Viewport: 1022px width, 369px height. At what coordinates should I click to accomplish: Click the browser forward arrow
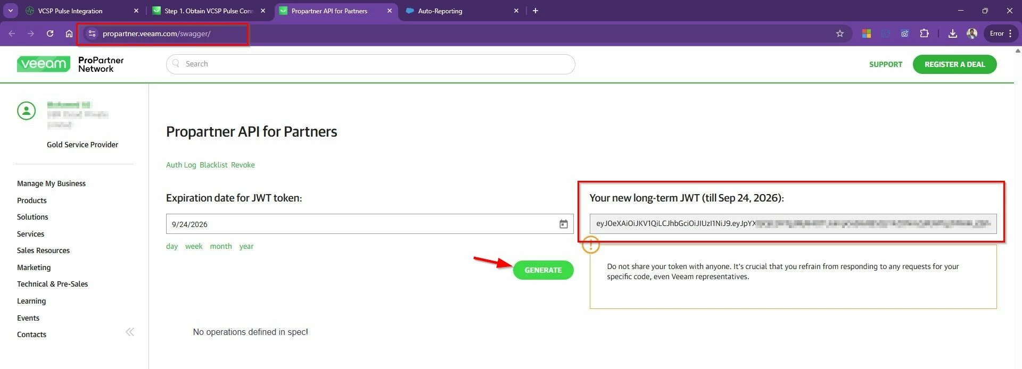(x=31, y=33)
